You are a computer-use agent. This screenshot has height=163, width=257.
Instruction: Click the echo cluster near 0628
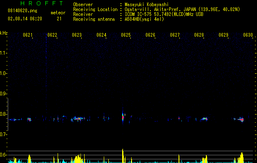point(204,119)
